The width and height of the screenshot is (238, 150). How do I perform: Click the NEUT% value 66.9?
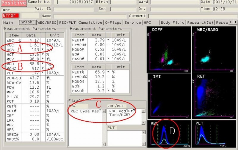coord(100,72)
